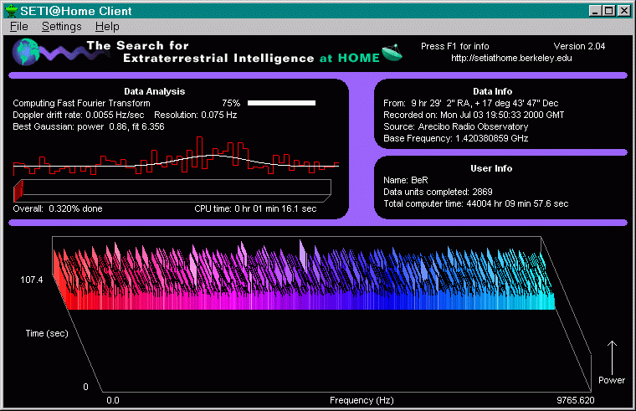636x411 pixels.
Task: Close the SETI@Home Client window
Action: point(623,11)
